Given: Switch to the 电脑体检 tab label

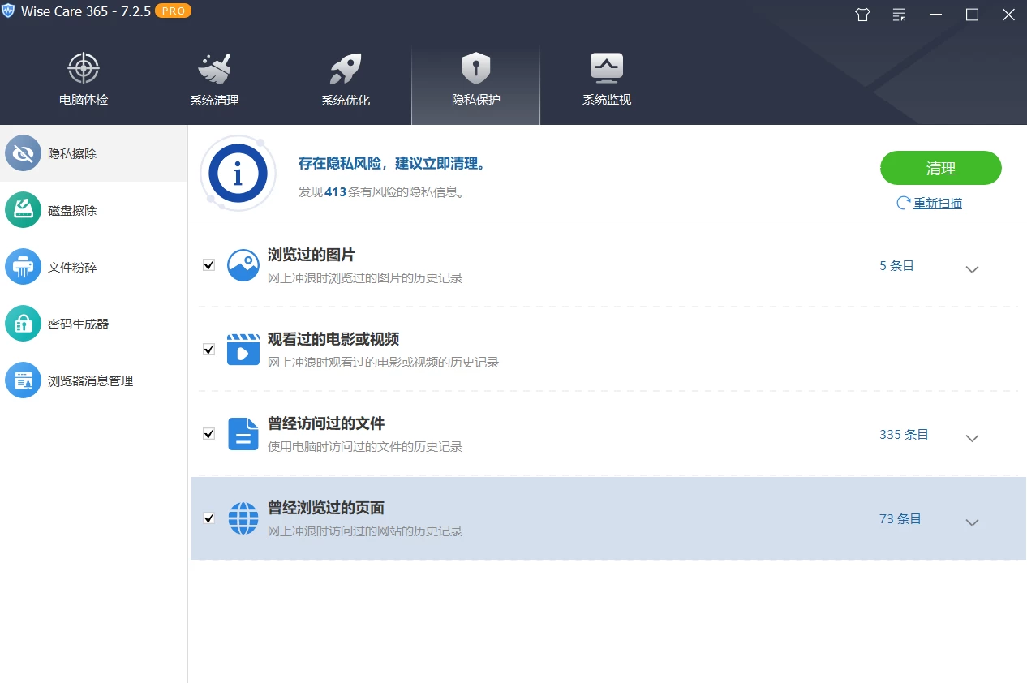Looking at the screenshot, I should 84,100.
